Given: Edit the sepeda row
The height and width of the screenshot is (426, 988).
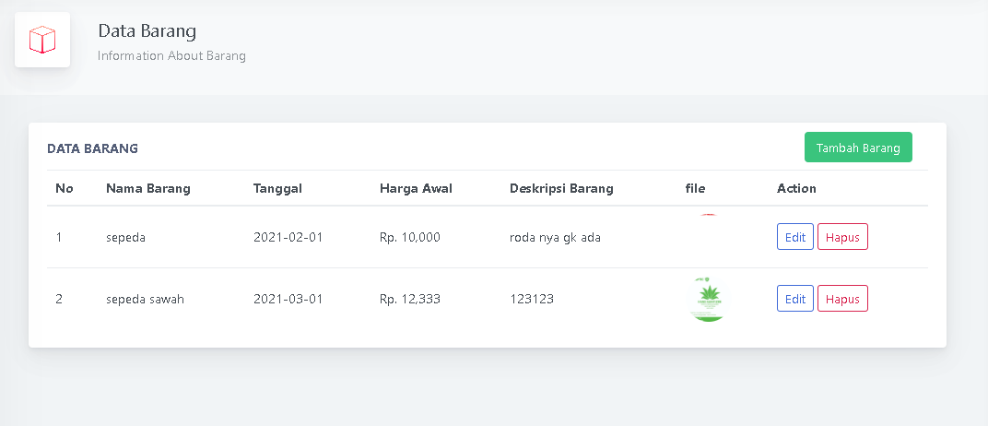Looking at the screenshot, I should pos(794,237).
